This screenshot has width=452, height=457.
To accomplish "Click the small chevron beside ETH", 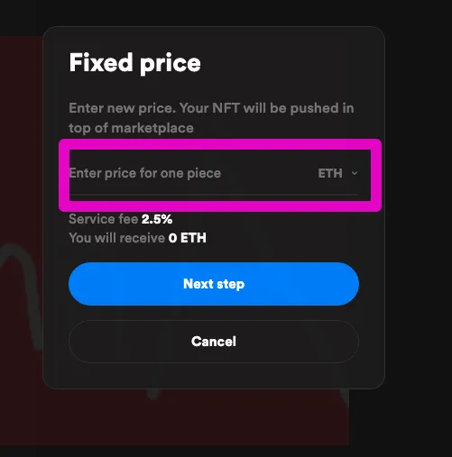I will (355, 173).
